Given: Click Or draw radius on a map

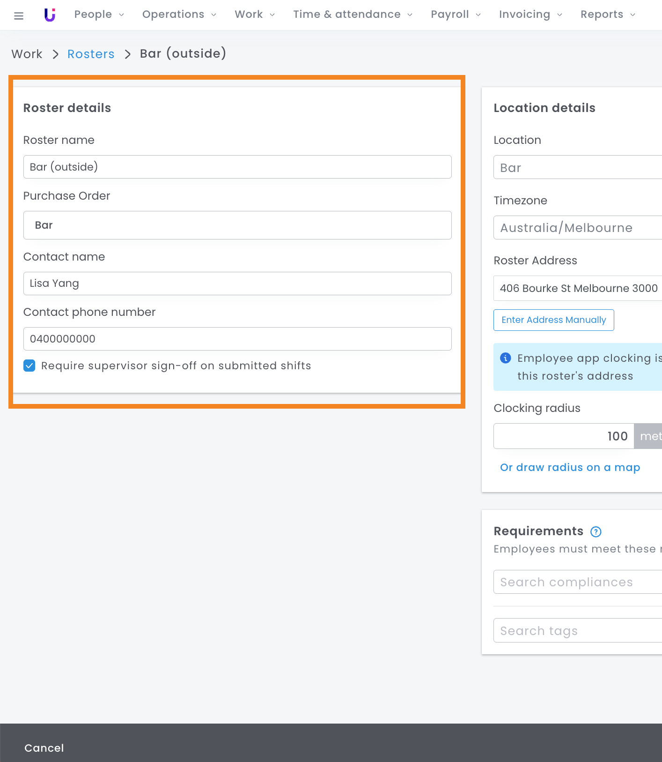Looking at the screenshot, I should (x=570, y=468).
